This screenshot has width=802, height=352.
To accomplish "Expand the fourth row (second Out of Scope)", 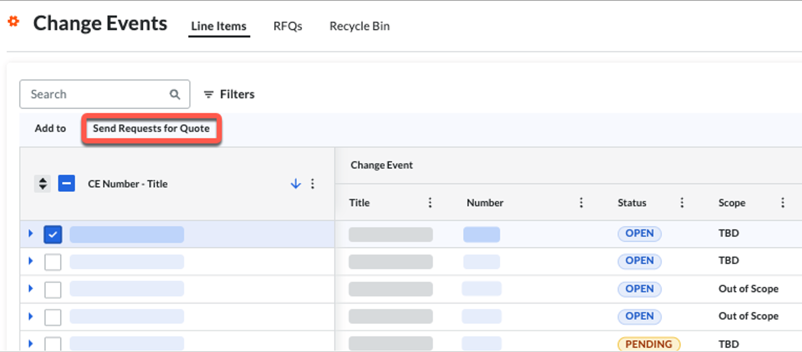I will [31, 316].
